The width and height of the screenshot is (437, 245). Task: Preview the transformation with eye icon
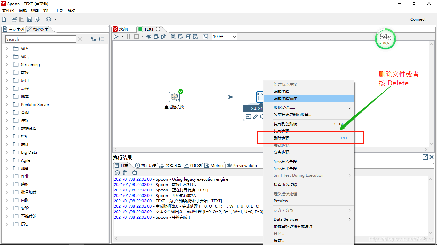[x=149, y=37]
